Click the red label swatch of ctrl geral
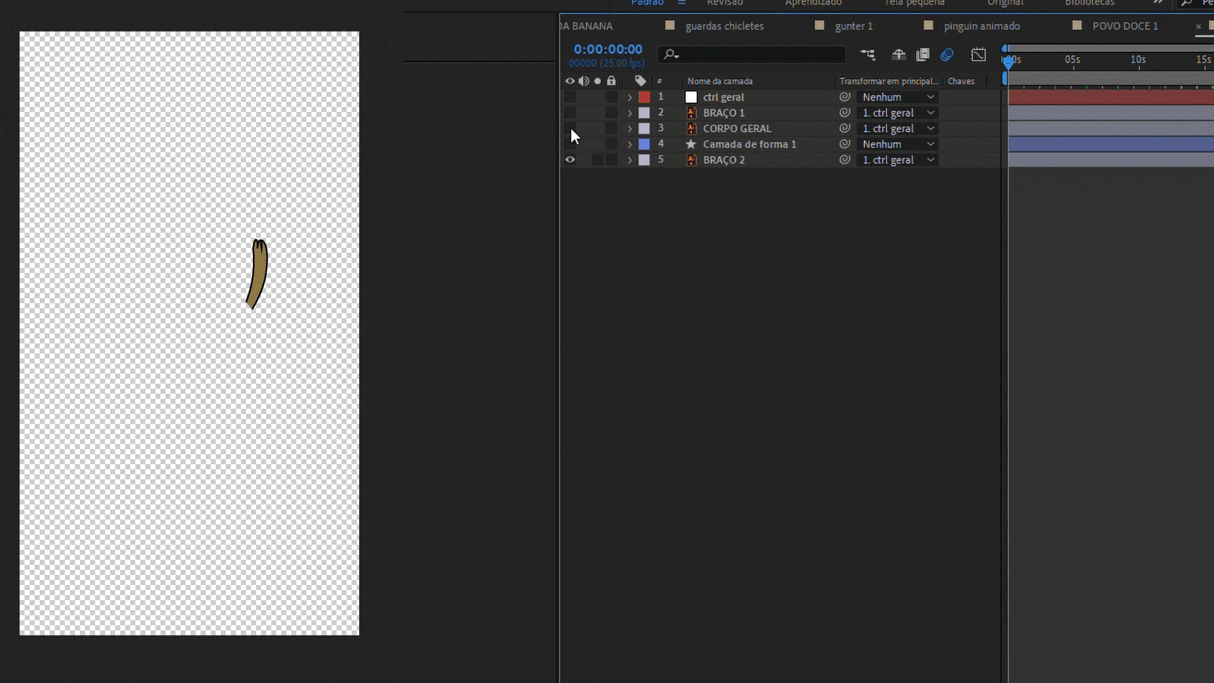The height and width of the screenshot is (683, 1214). pos(644,97)
